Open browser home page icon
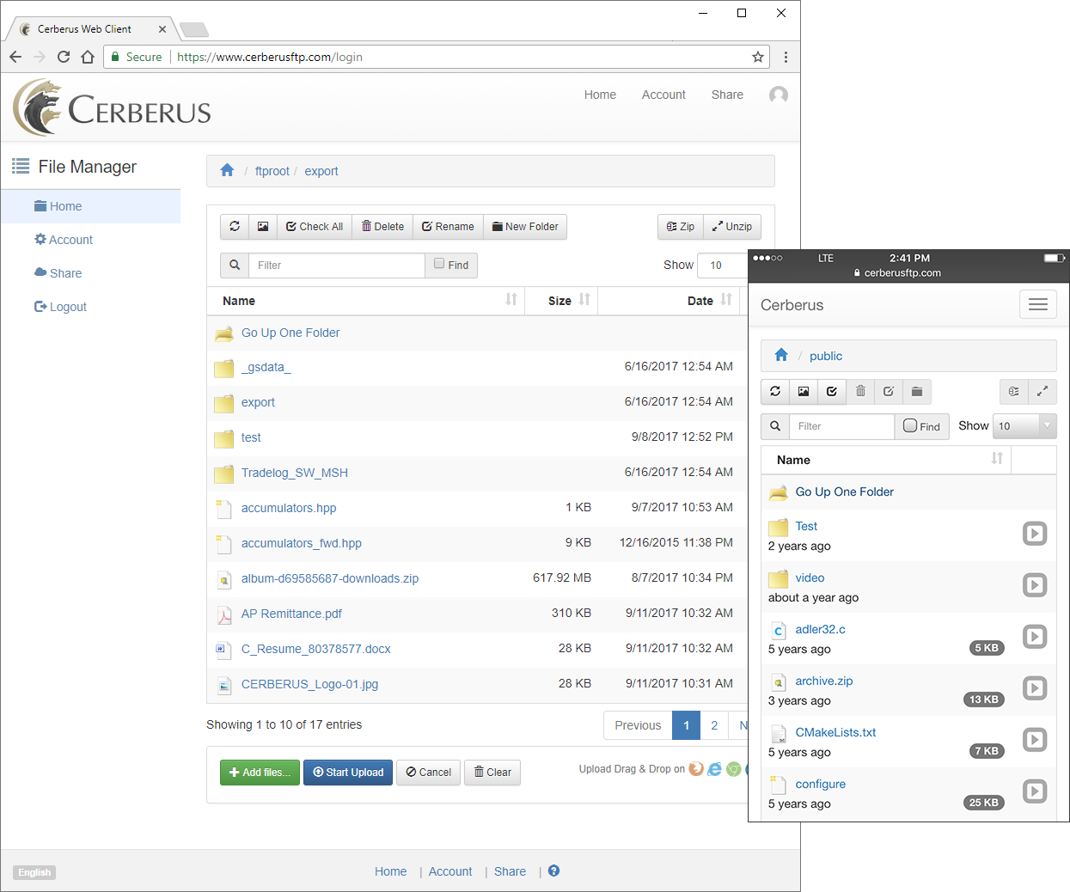Screen dimensions: 1070x892 coord(88,57)
